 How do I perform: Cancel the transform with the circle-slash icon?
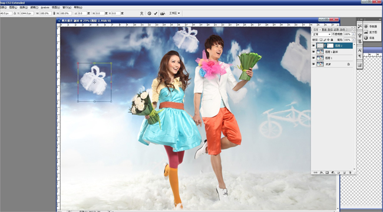149,14
